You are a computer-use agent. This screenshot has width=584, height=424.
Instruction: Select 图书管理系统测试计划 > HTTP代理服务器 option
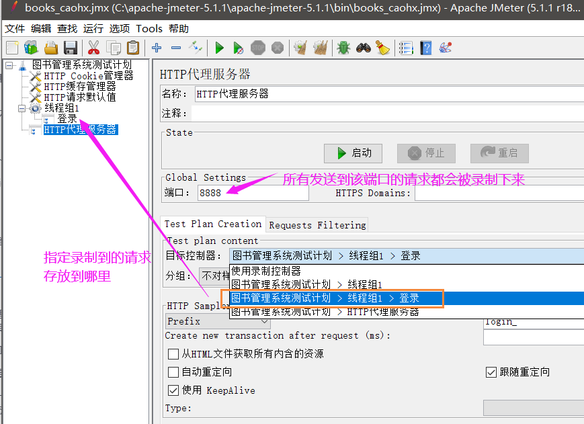coord(407,312)
